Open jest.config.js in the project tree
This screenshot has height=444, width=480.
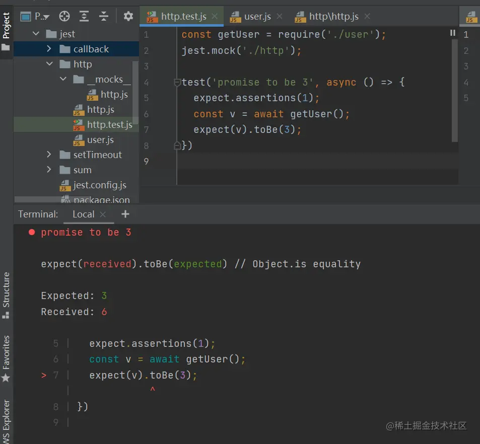(x=100, y=185)
